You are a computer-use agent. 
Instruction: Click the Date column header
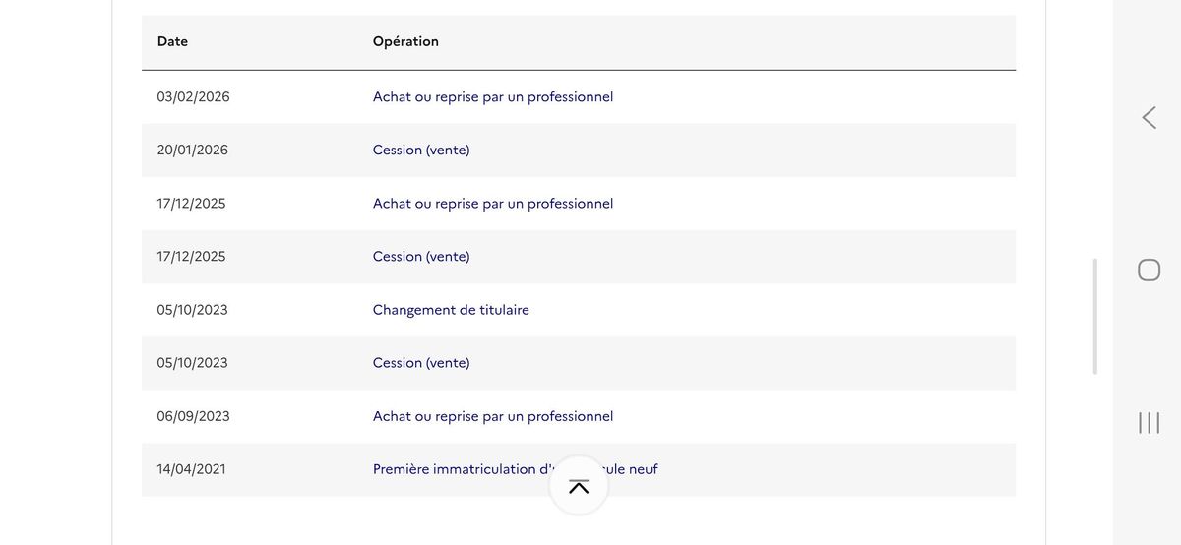tap(172, 41)
